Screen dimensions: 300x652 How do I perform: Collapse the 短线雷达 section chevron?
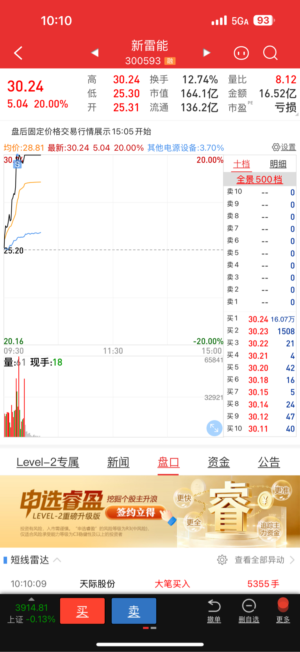(57, 560)
